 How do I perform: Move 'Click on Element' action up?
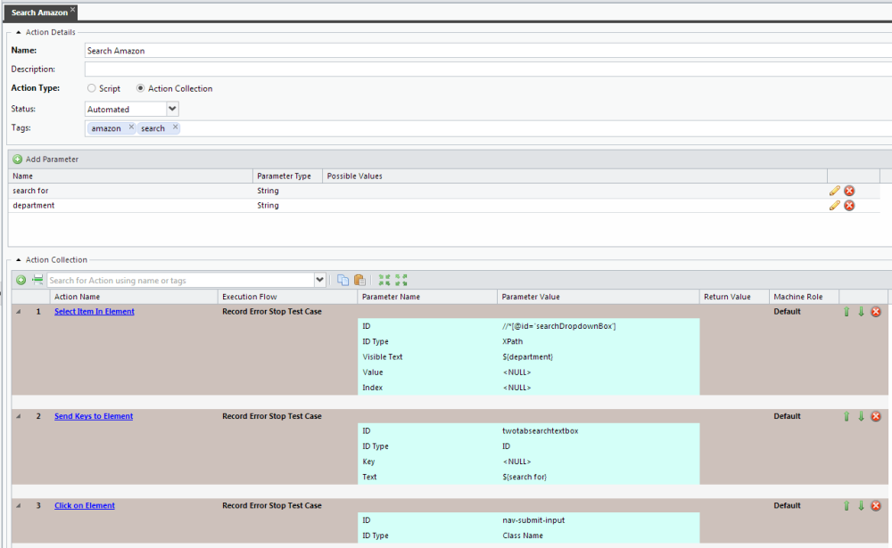846,506
